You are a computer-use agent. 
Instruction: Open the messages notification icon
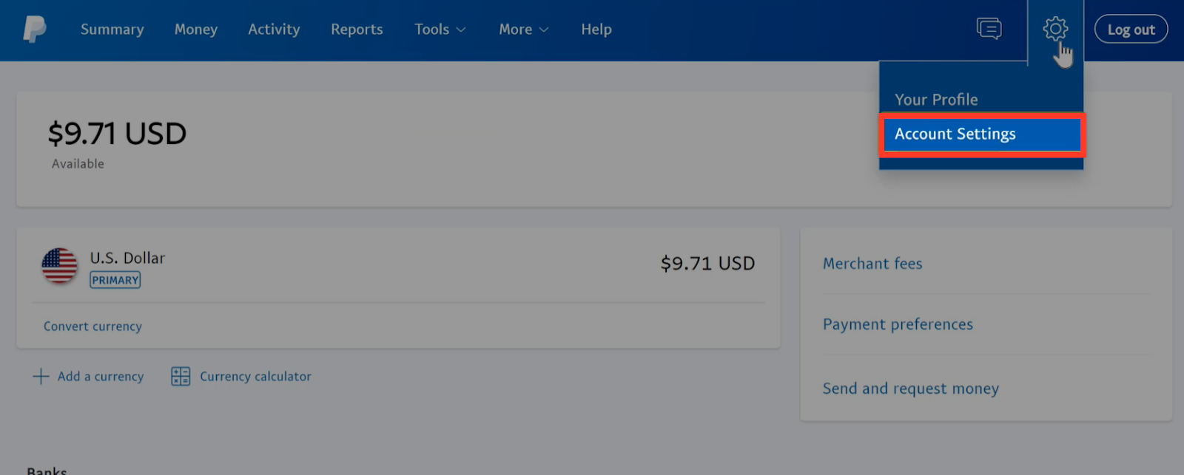pyautogui.click(x=989, y=29)
